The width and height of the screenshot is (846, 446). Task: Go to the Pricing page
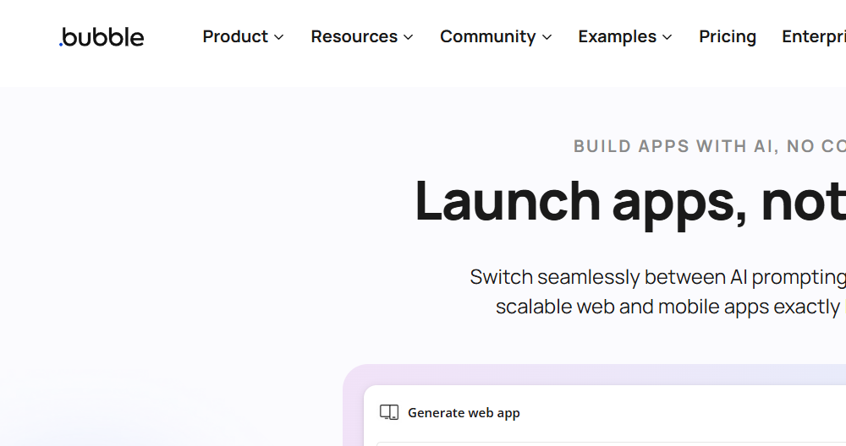point(728,37)
